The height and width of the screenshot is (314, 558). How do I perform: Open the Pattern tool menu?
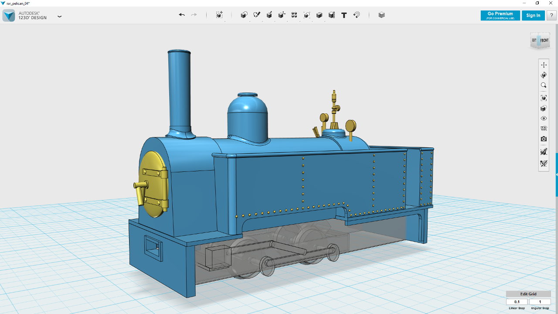(294, 15)
